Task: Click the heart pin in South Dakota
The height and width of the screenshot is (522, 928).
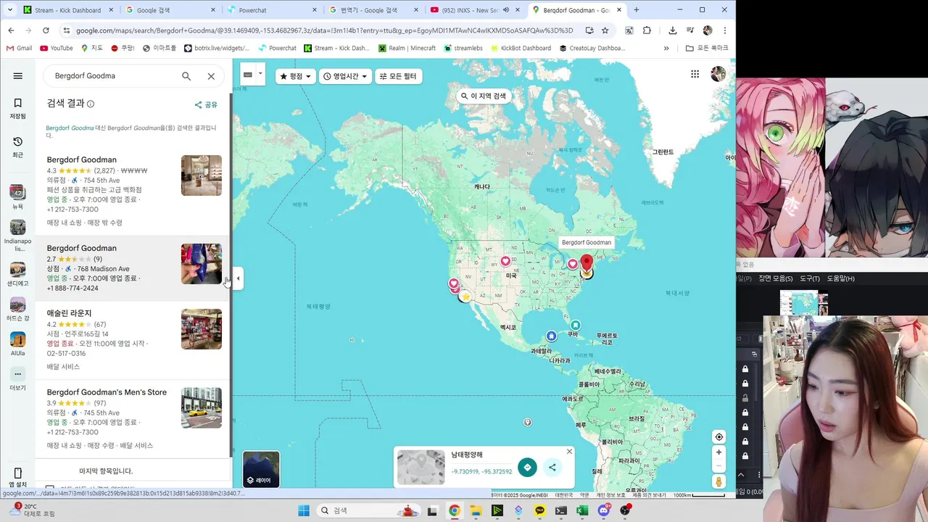Action: point(505,261)
